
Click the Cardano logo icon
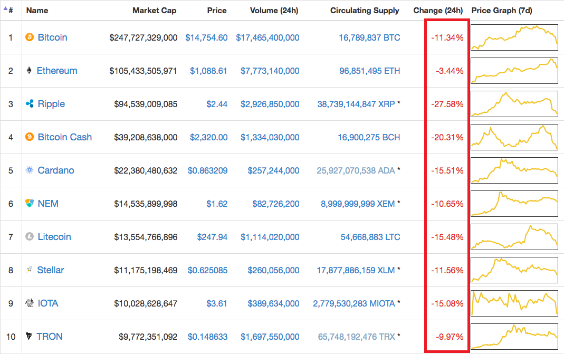(30, 170)
